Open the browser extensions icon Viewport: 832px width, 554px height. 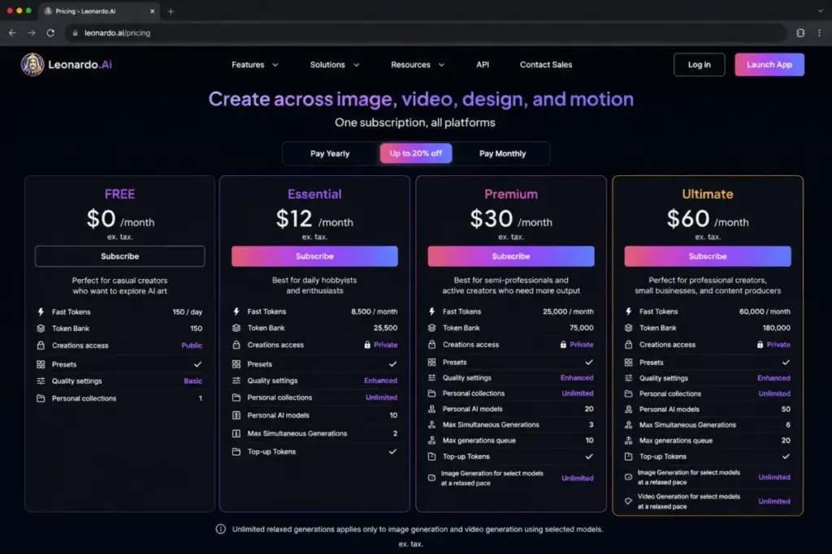pyautogui.click(x=800, y=32)
